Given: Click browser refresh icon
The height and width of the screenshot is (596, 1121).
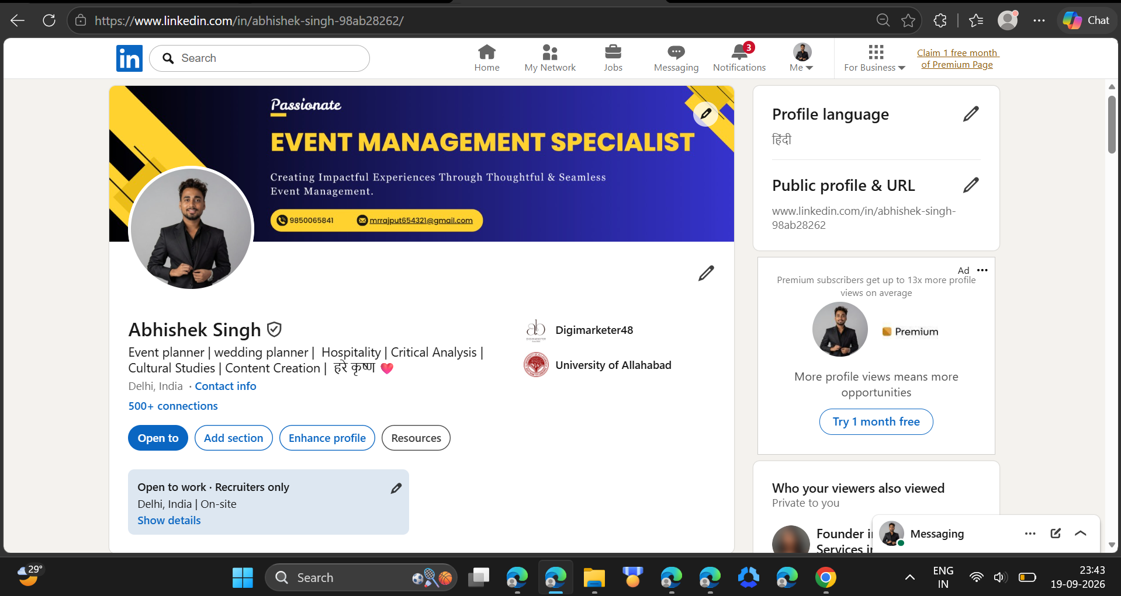Looking at the screenshot, I should [49, 20].
